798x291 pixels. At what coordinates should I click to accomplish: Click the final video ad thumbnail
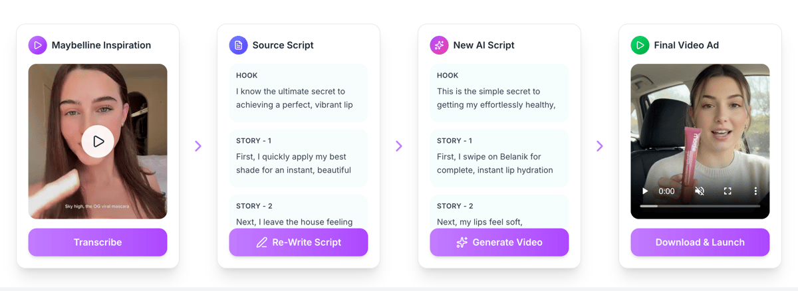point(700,126)
